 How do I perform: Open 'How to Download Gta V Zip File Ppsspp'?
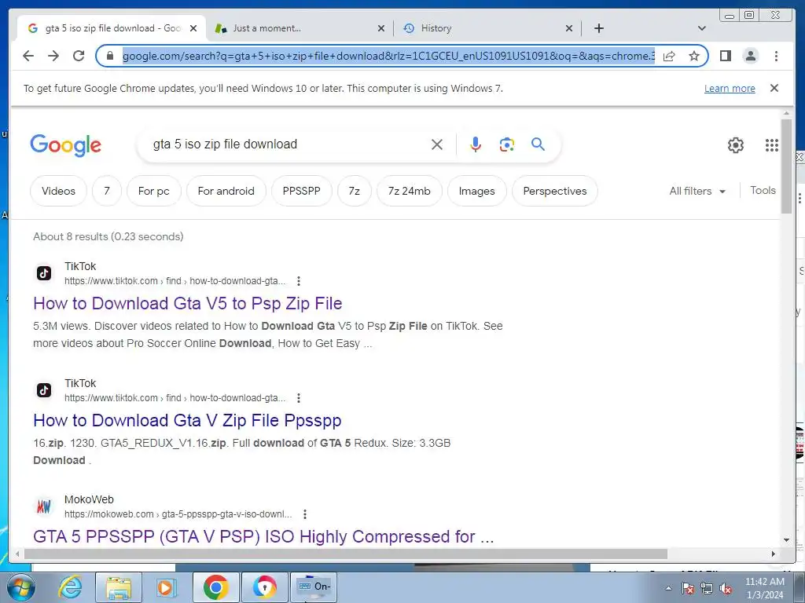pos(187,420)
